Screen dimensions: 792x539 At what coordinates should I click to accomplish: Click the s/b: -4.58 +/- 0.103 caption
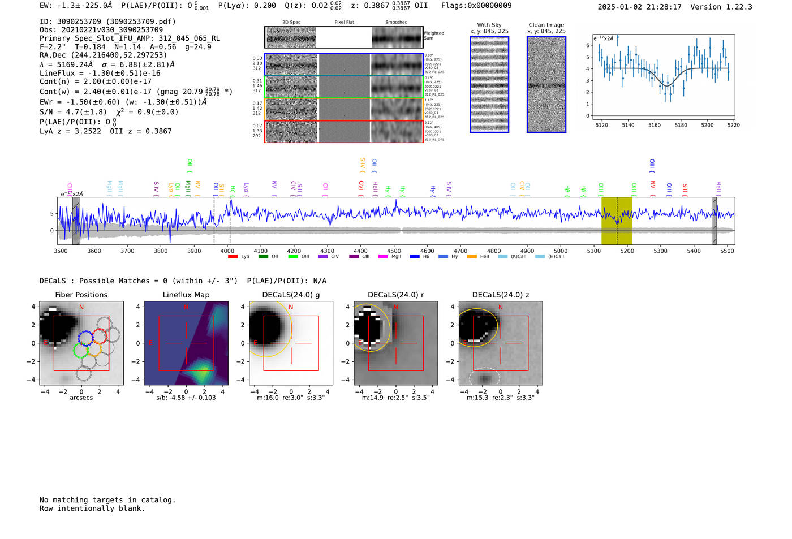coord(186,398)
